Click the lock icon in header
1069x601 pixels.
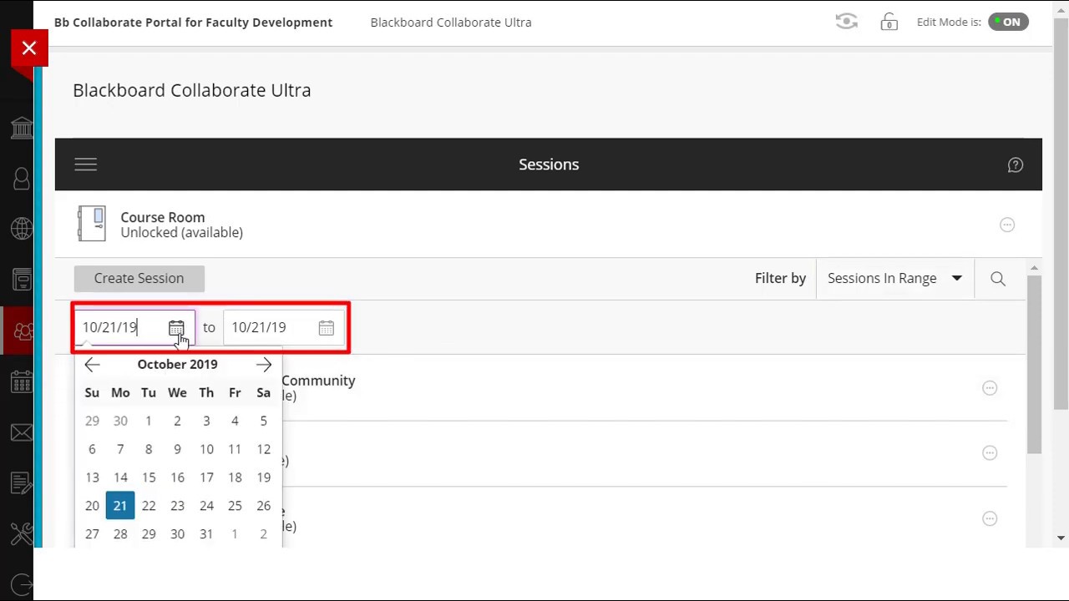[889, 23]
